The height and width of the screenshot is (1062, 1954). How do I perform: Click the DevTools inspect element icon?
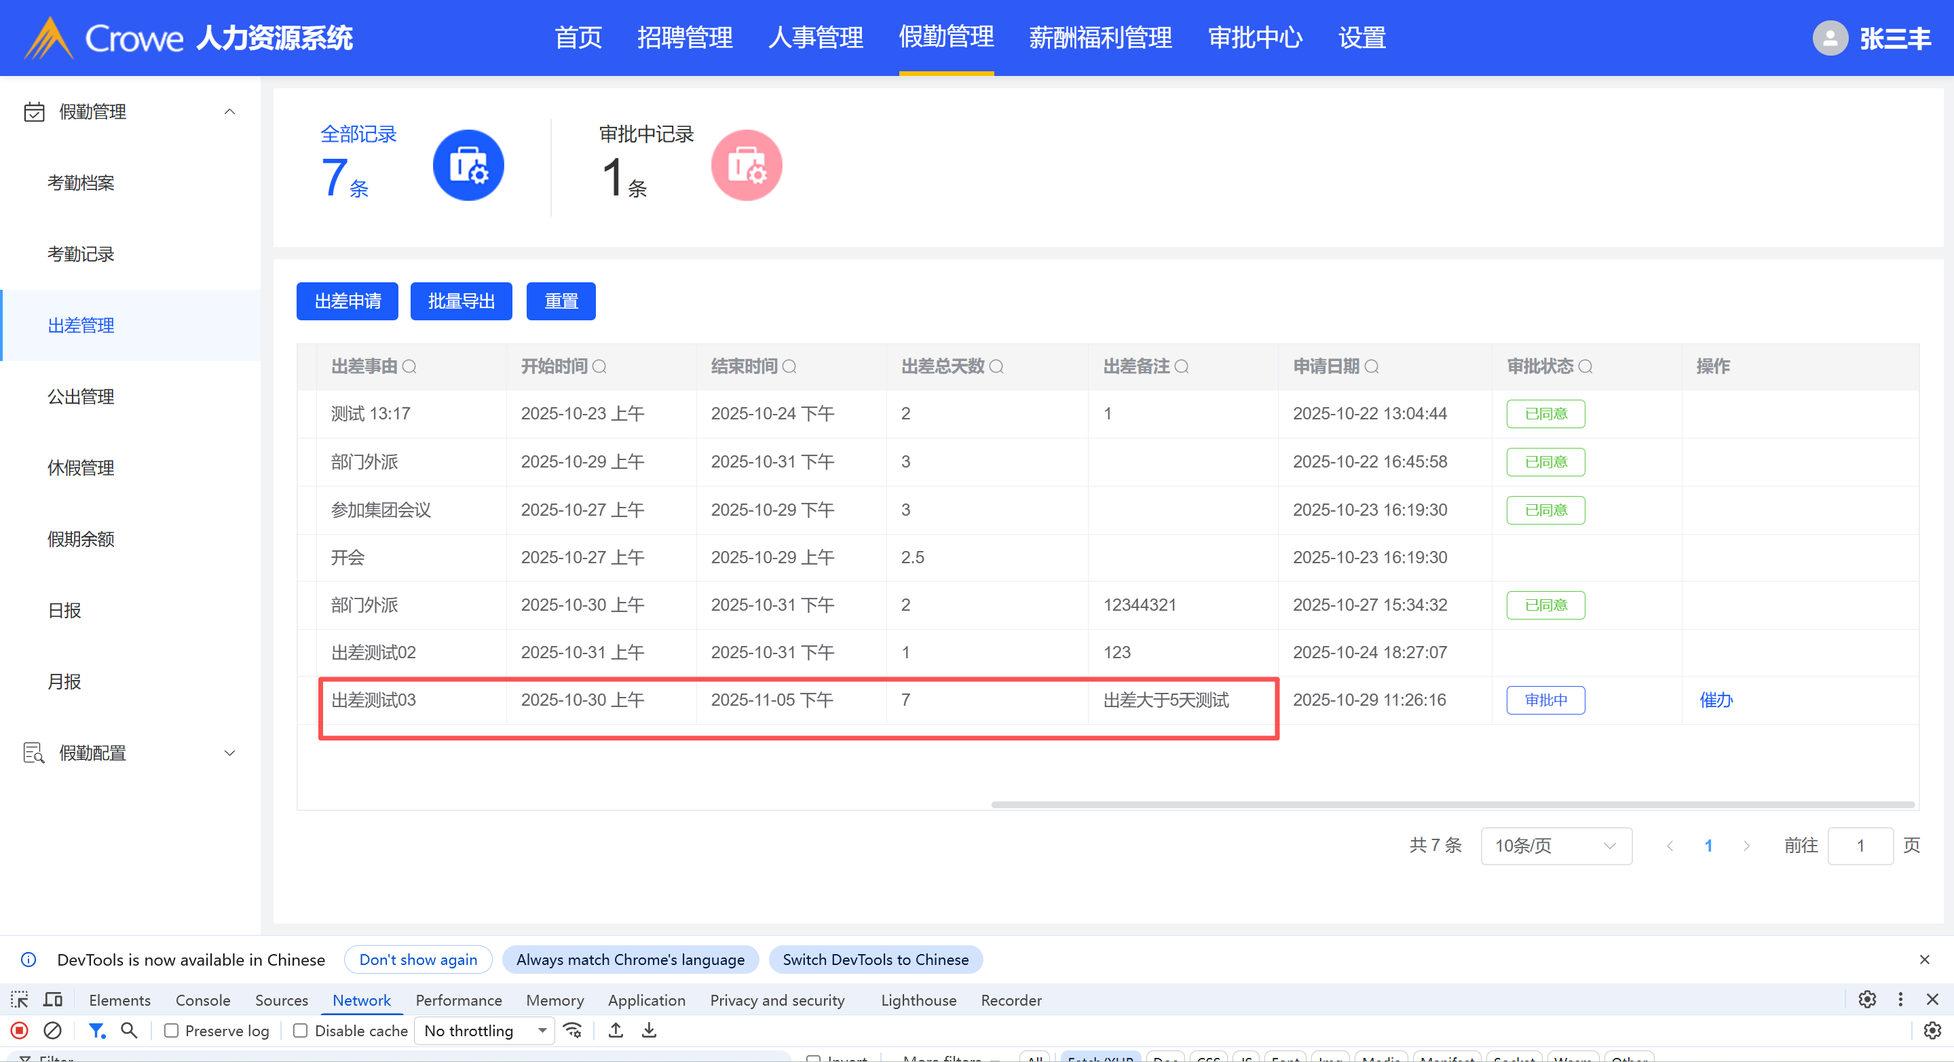[x=19, y=1000]
